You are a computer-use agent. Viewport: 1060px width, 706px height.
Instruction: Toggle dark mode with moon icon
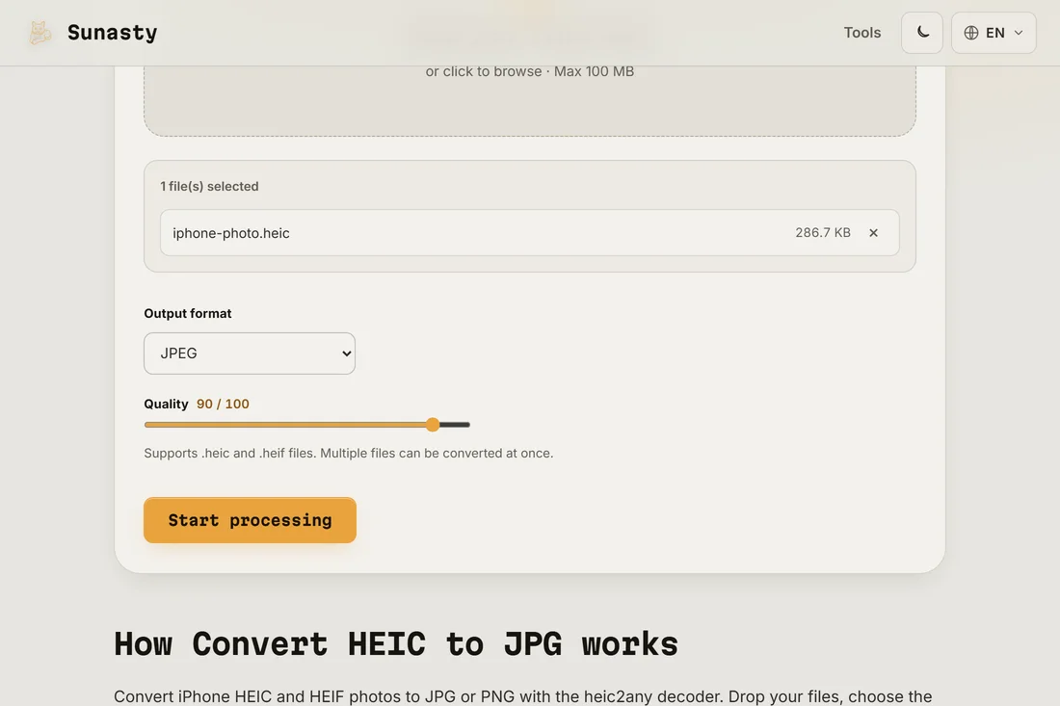[922, 33]
